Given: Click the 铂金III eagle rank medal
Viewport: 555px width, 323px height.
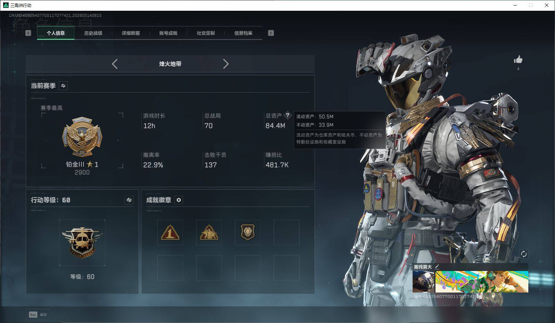Looking at the screenshot, I should pos(82,137).
